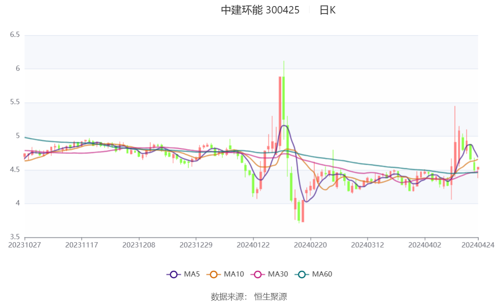This screenshot has height=303, width=498.
Task: Click the 3.5 price axis label
Action: pyautogui.click(x=15, y=237)
